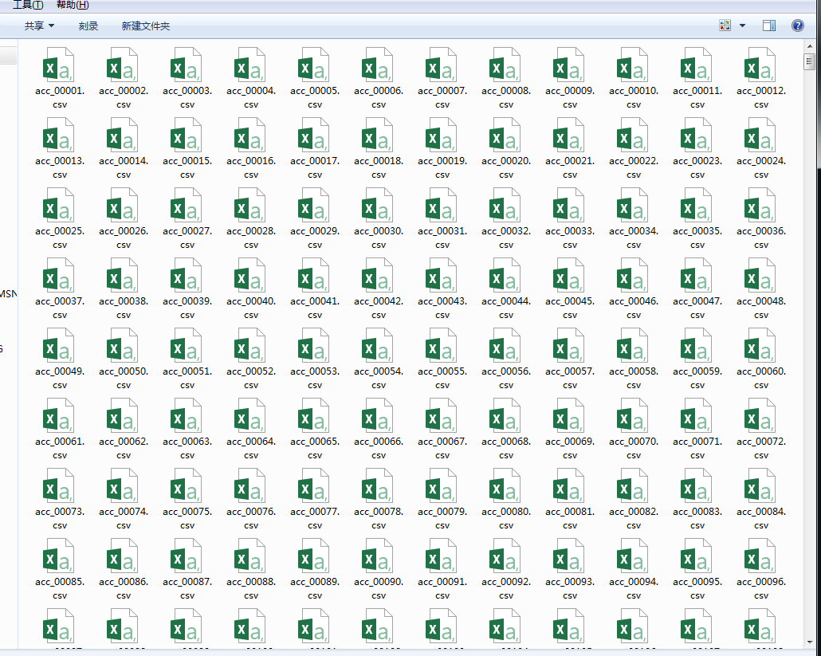Click the acc_00083.csv file name
821x656 pixels.
697,518
